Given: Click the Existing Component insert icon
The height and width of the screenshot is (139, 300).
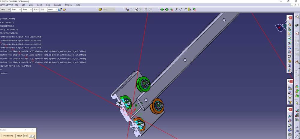Looking at the screenshot, I should 289,38.
